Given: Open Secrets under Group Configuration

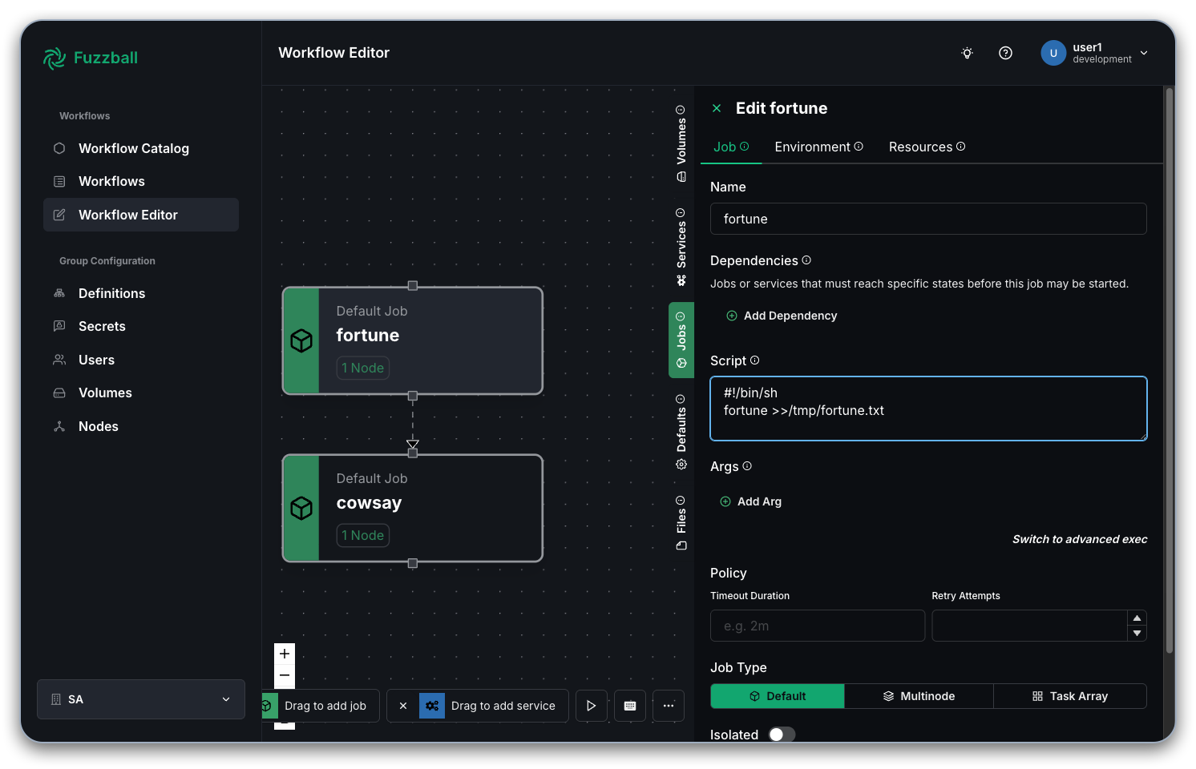Looking at the screenshot, I should (141, 326).
